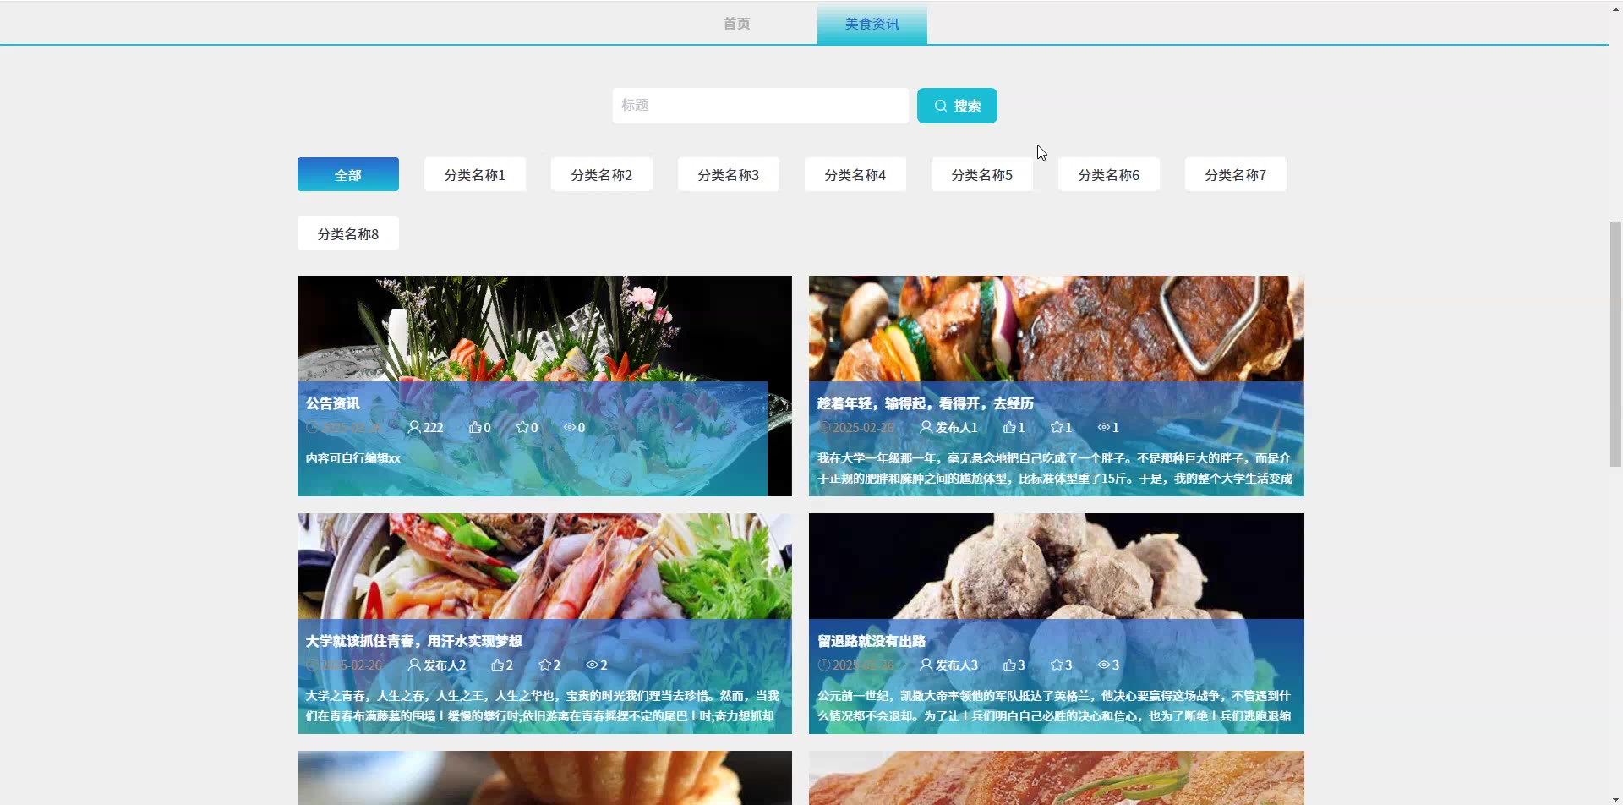Screen dimensions: 1623x805
Task: Show posts under 分类名称8
Action: tap(348, 233)
